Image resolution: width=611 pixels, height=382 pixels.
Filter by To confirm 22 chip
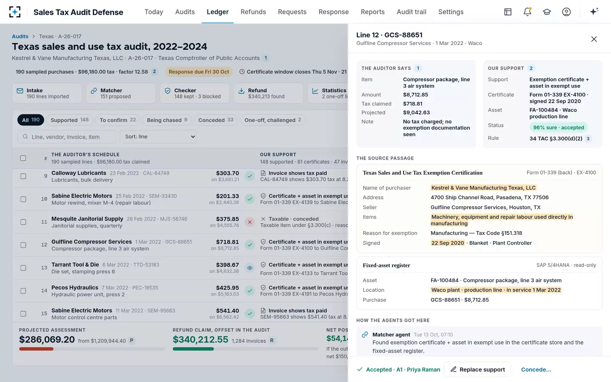tap(118, 120)
